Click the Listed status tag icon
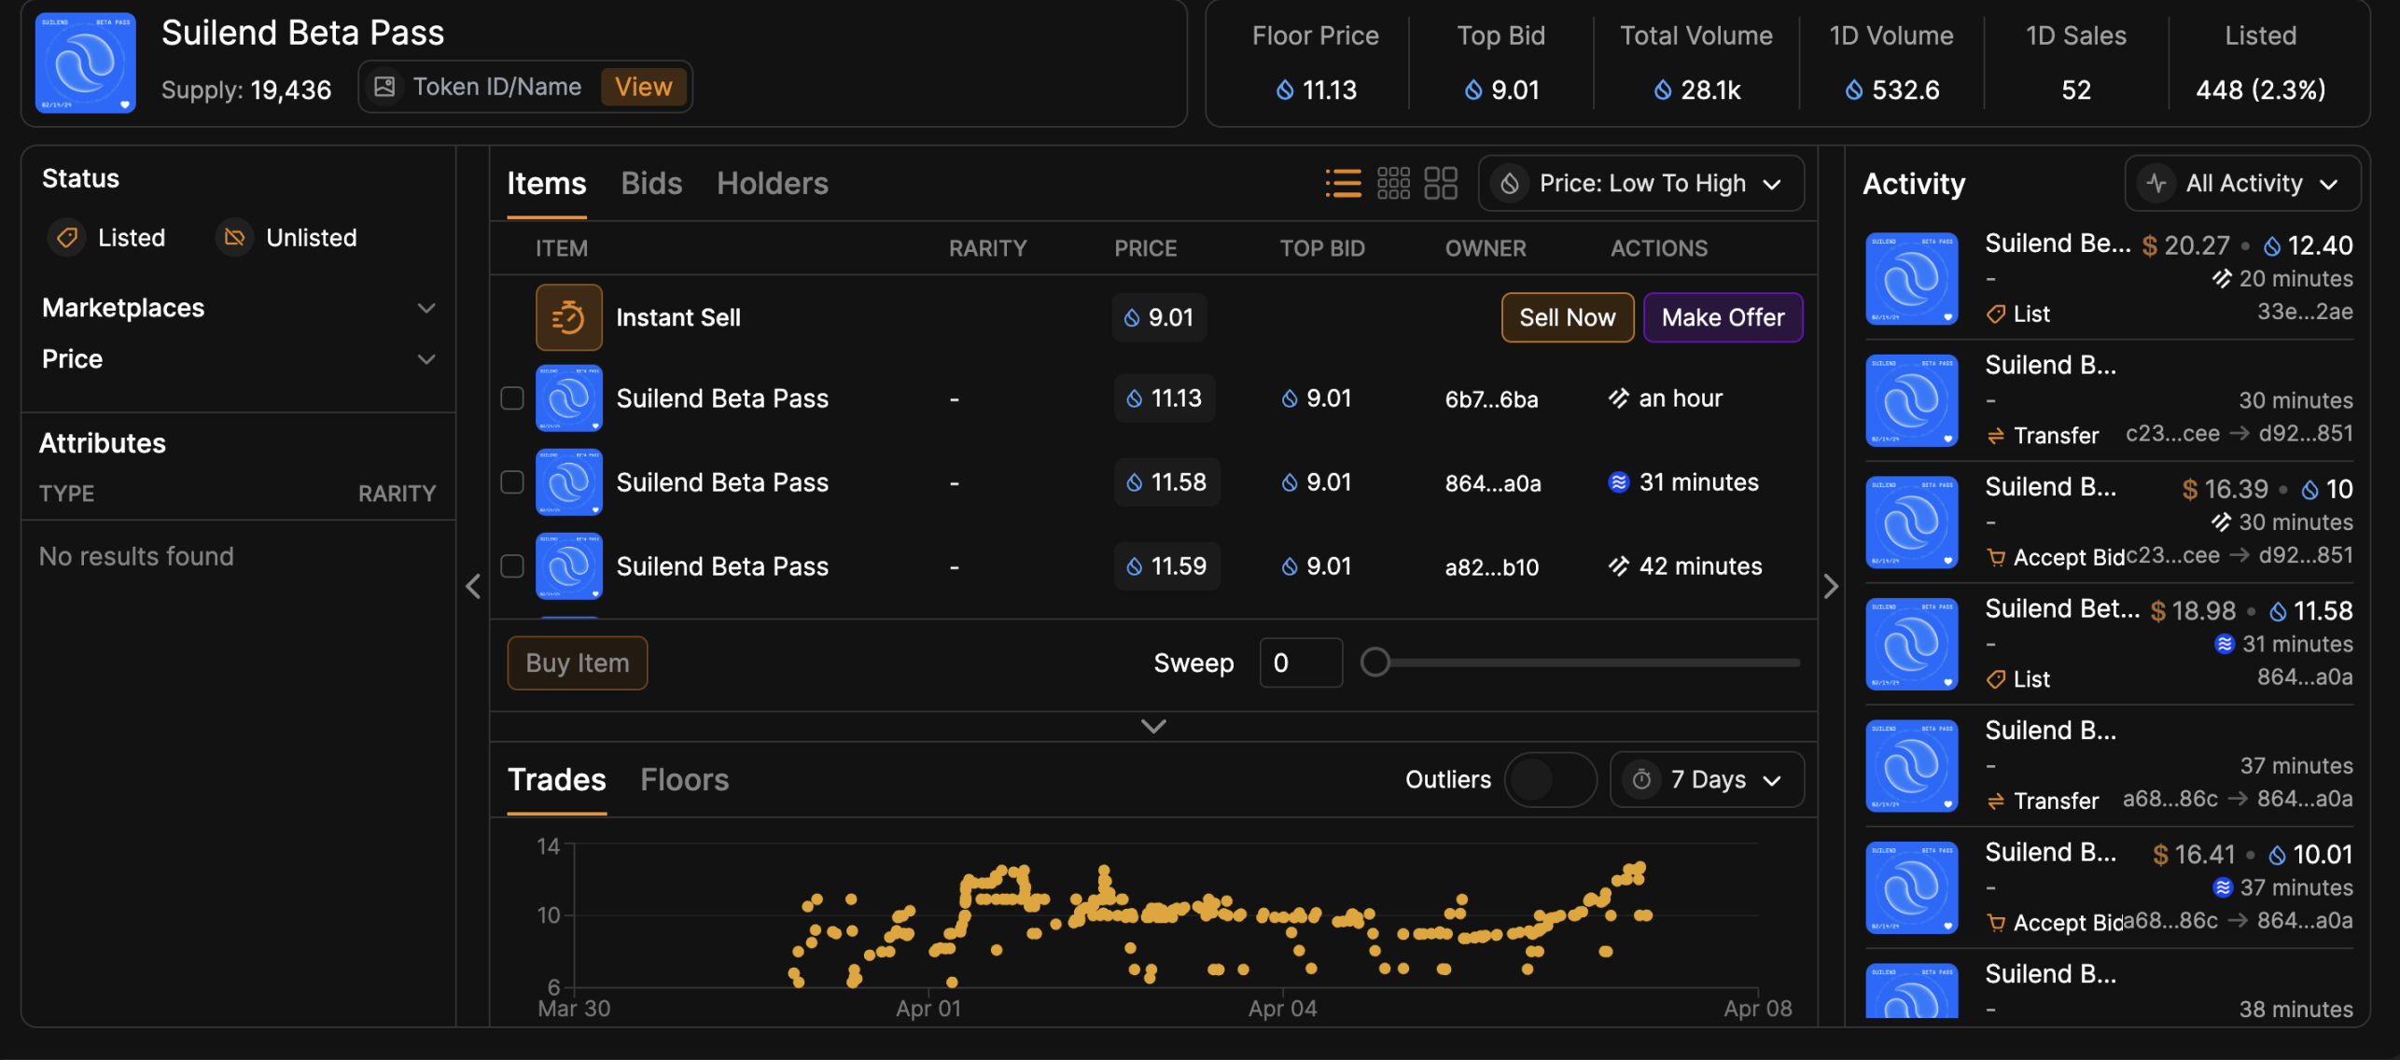 click(x=67, y=237)
